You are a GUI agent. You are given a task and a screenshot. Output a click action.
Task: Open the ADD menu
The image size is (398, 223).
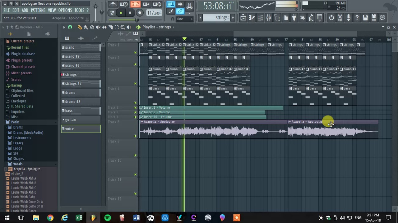point(25,10)
